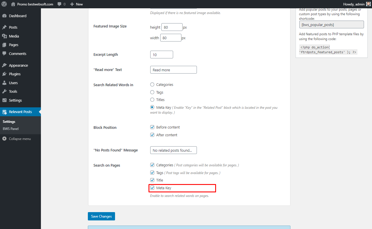Toggle Title checkbox under Search on Pages

[152, 180]
